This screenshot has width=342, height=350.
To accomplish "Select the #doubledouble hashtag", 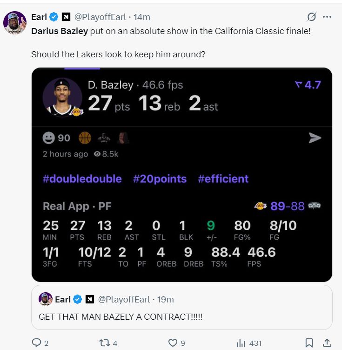I will tap(82, 179).
